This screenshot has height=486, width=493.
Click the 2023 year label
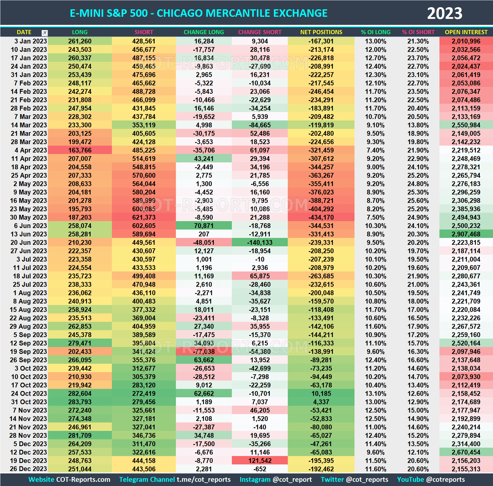445,13
